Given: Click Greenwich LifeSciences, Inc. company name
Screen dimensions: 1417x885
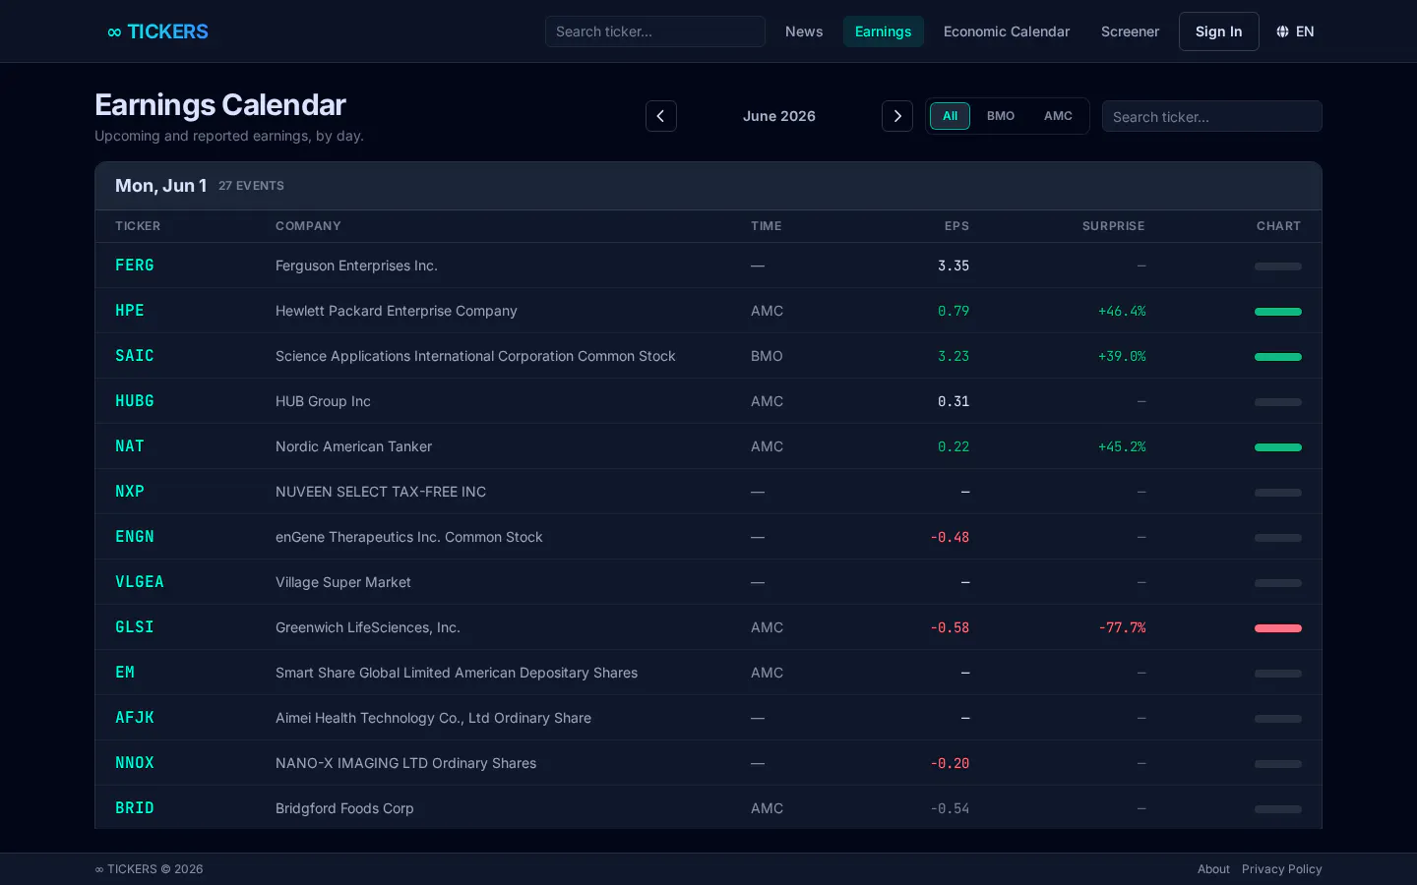Looking at the screenshot, I should 368,627.
